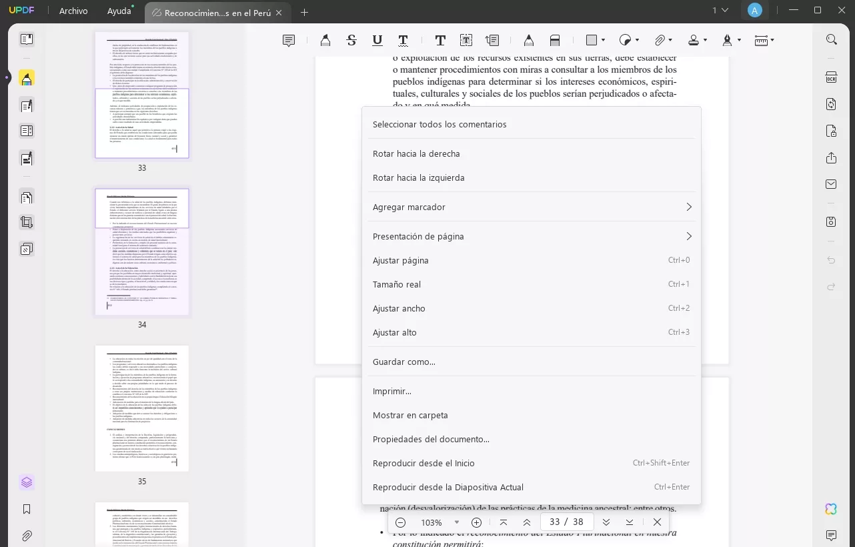Open the search magnifier icon
Viewport: 855px width, 547px height.
point(831,39)
